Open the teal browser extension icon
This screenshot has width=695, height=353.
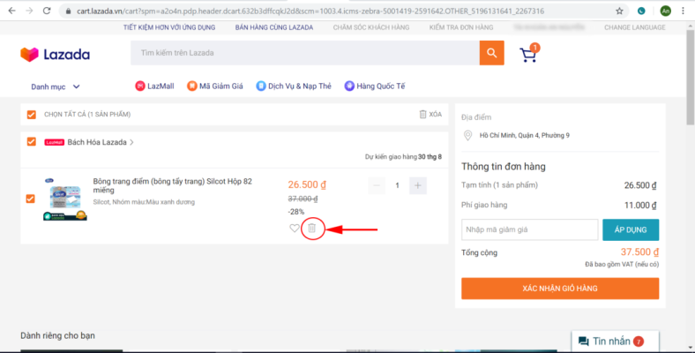pyautogui.click(x=641, y=11)
